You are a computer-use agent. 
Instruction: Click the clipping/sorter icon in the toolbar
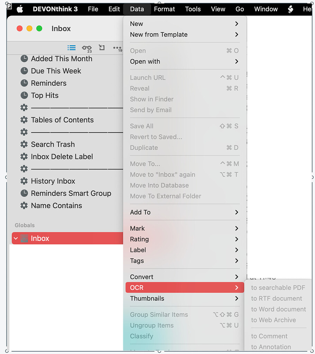click(x=101, y=48)
